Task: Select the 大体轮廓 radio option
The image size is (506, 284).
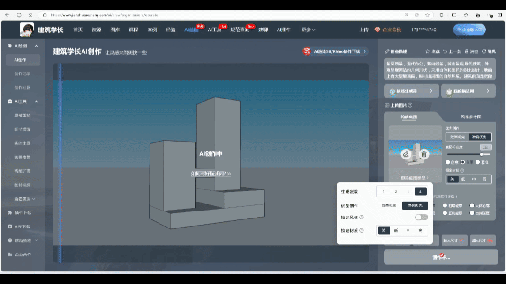Action: click(x=472, y=205)
